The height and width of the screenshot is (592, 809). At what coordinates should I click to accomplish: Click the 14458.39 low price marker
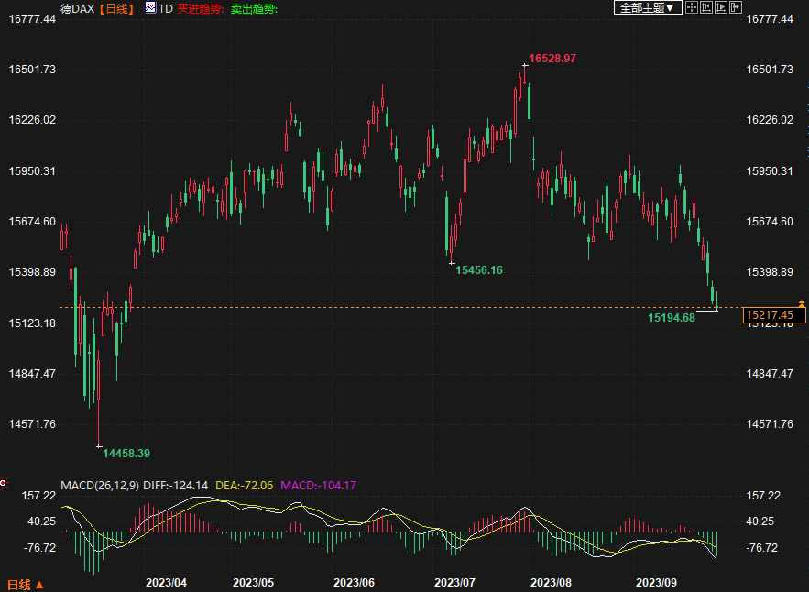pyautogui.click(x=126, y=453)
